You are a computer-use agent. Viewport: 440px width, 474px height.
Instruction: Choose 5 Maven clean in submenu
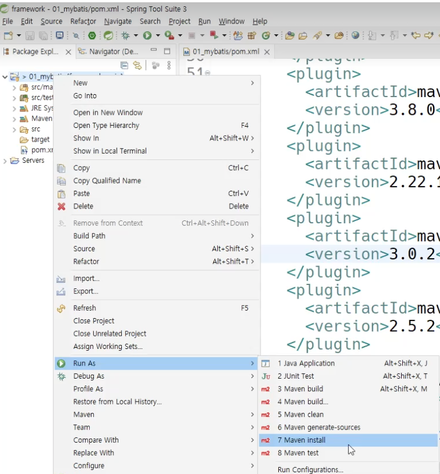349,415
